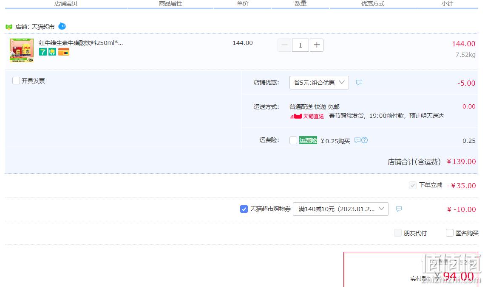Open the 满140减10元 coupon dropdown

[340, 209]
